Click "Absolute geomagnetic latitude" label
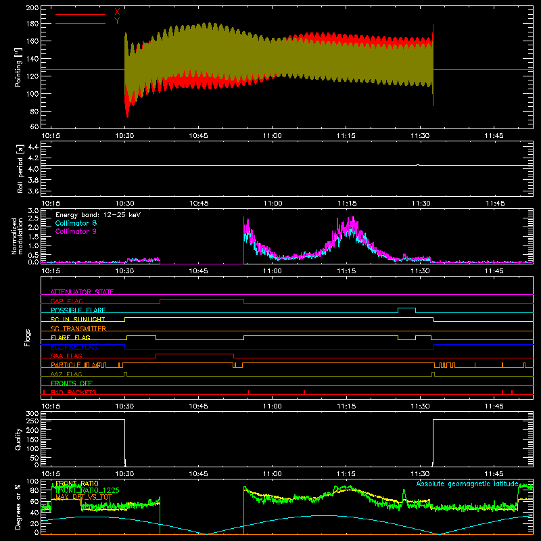The image size is (541, 541). (467, 484)
